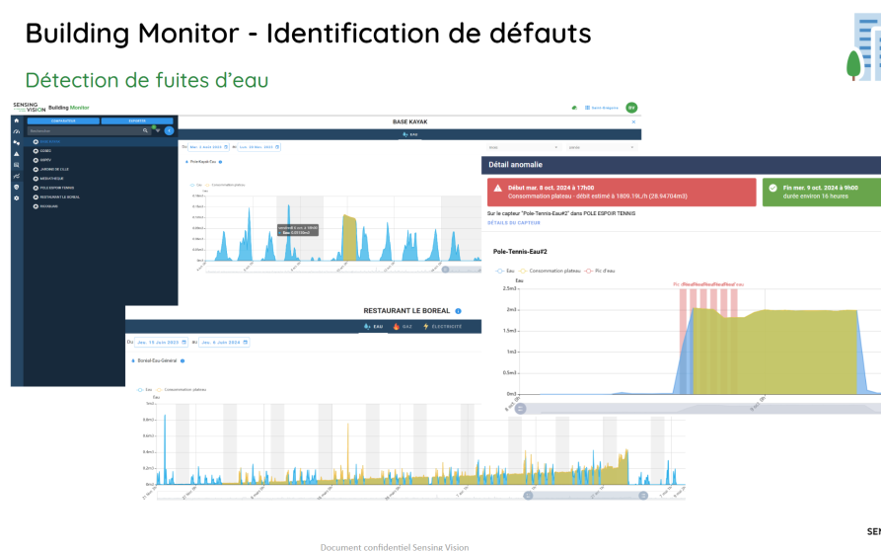Click the Détail anomalie header

(515, 165)
